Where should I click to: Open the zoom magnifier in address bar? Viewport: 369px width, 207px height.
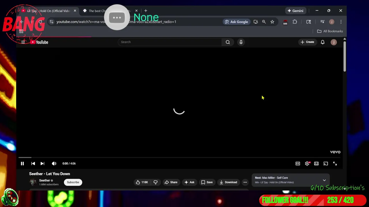click(x=264, y=22)
